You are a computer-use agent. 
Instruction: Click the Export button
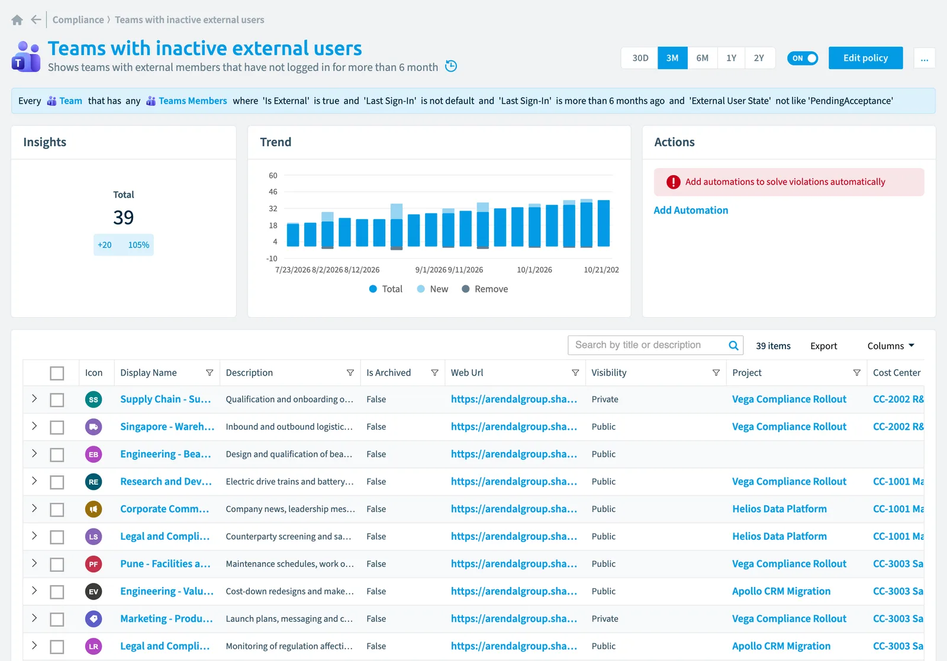point(823,346)
